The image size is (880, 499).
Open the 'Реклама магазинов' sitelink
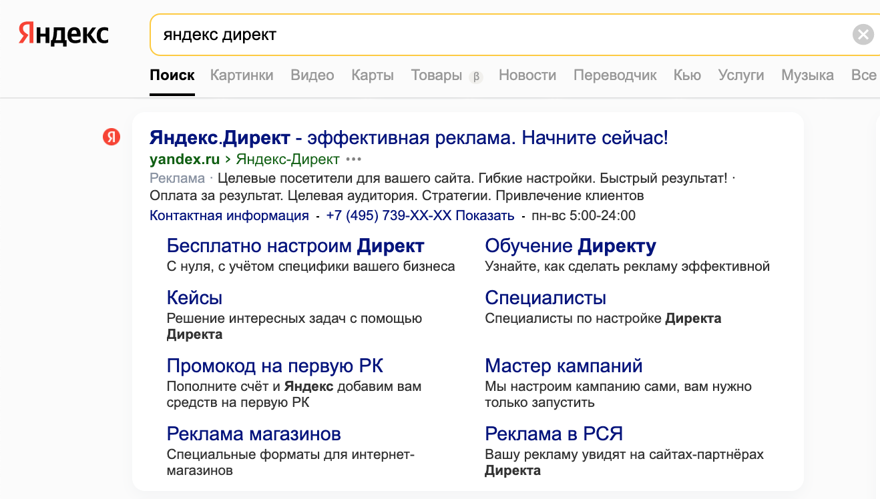(x=254, y=434)
